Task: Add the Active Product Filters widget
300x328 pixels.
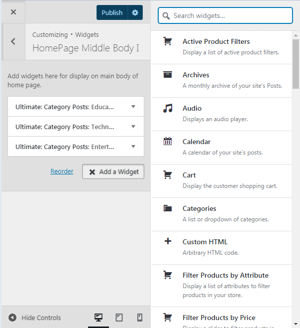Action: pos(221,47)
